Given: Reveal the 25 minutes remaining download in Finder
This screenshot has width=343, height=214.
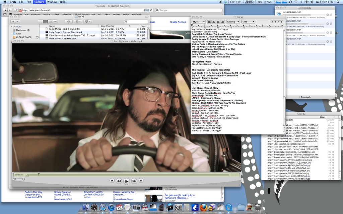Looking at the screenshot, I should click(331, 41).
